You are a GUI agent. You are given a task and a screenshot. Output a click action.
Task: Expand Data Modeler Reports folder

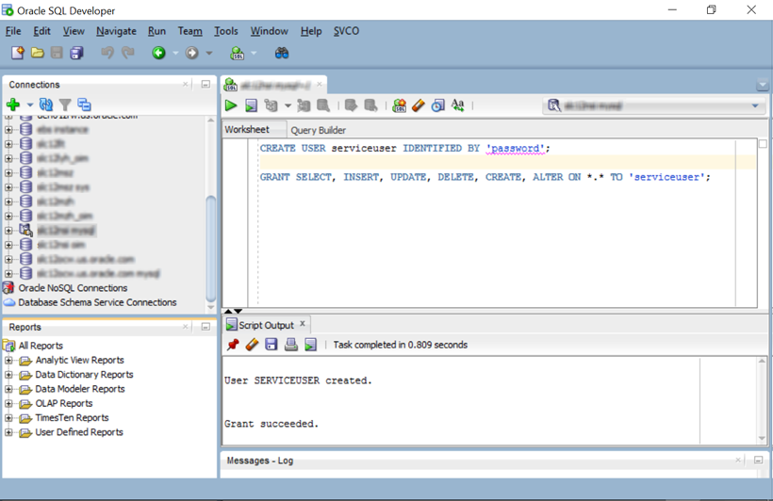(x=8, y=389)
